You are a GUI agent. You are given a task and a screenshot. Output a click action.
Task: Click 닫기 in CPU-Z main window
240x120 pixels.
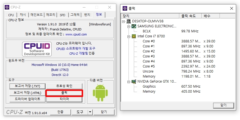click(104, 112)
